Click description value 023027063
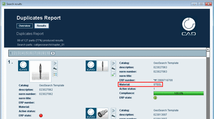Image resolution: width=214 pixels, height=119 pixels. coord(160,67)
